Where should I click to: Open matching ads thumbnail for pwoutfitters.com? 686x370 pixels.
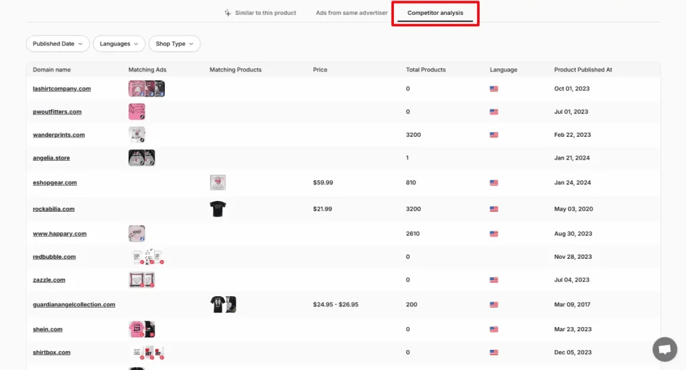[137, 112]
